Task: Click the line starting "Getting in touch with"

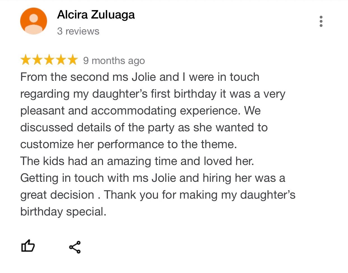Action: tap(152, 178)
